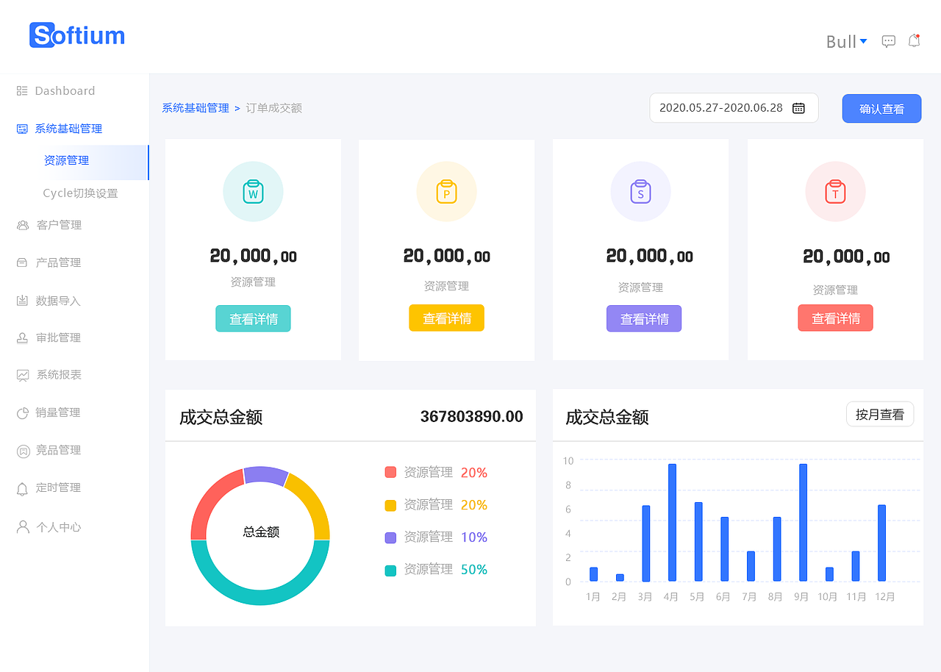Click the teal segment of donut chart

tap(260, 597)
